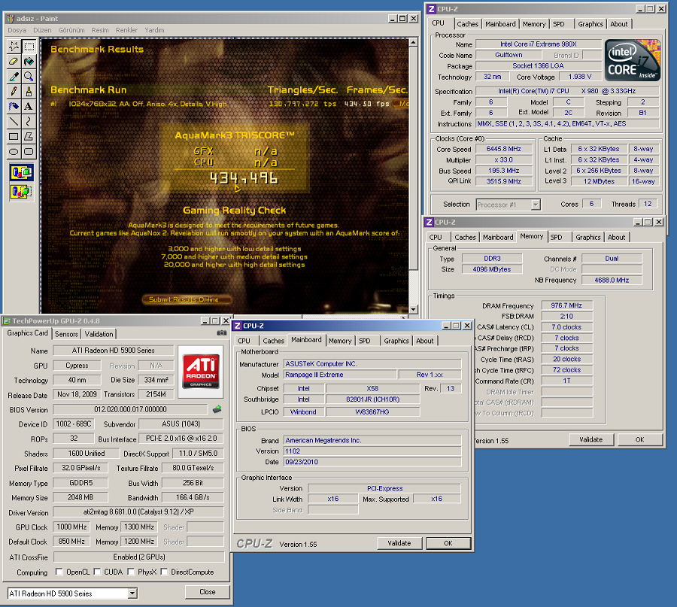Choose the transparent selection option in Paint
The height and width of the screenshot is (607, 677).
point(22,191)
